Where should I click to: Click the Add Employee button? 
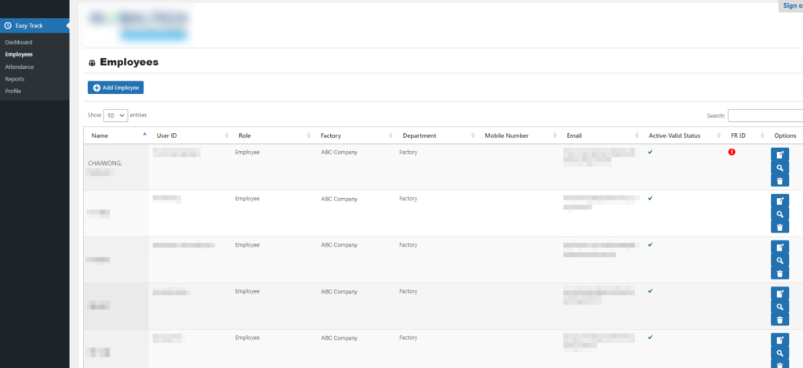click(116, 88)
